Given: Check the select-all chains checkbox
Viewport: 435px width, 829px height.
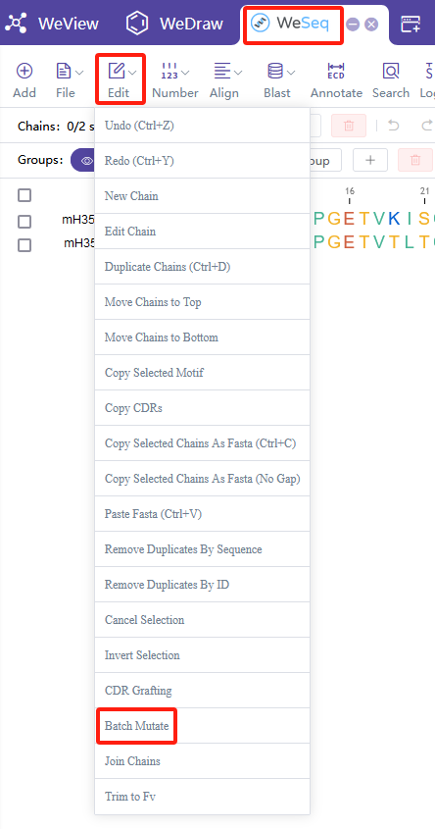Looking at the screenshot, I should coord(24,195).
